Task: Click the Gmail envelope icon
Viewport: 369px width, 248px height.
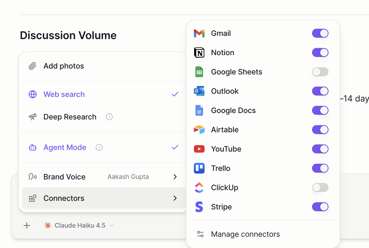Action: click(199, 33)
